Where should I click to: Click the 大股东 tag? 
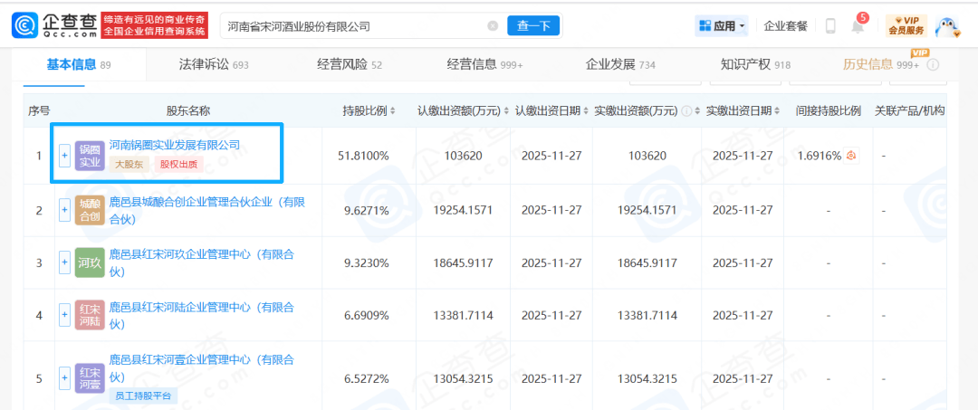coord(129,165)
